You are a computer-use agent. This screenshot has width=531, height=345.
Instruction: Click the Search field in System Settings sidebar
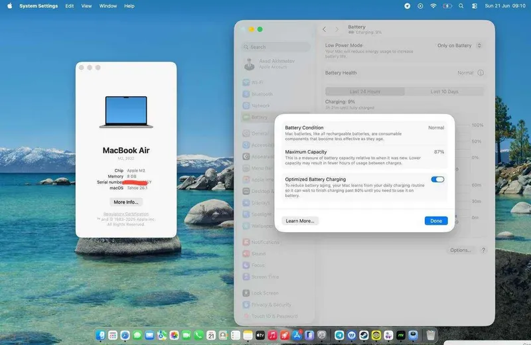(x=275, y=47)
